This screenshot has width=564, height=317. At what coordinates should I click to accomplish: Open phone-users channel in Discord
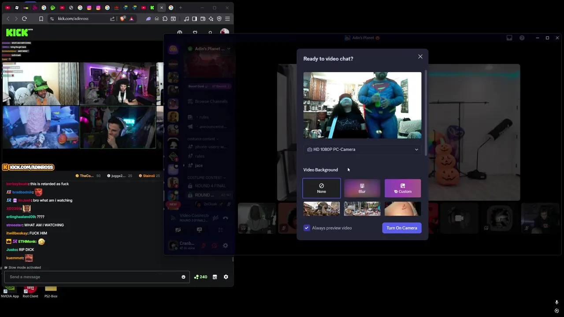click(207, 147)
